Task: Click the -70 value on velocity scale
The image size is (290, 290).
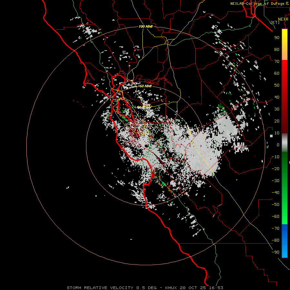Action: [x=275, y=228]
